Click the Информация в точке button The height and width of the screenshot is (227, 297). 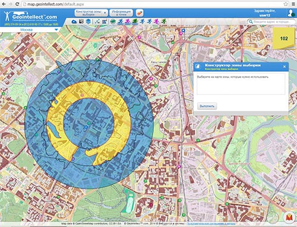click(x=121, y=13)
